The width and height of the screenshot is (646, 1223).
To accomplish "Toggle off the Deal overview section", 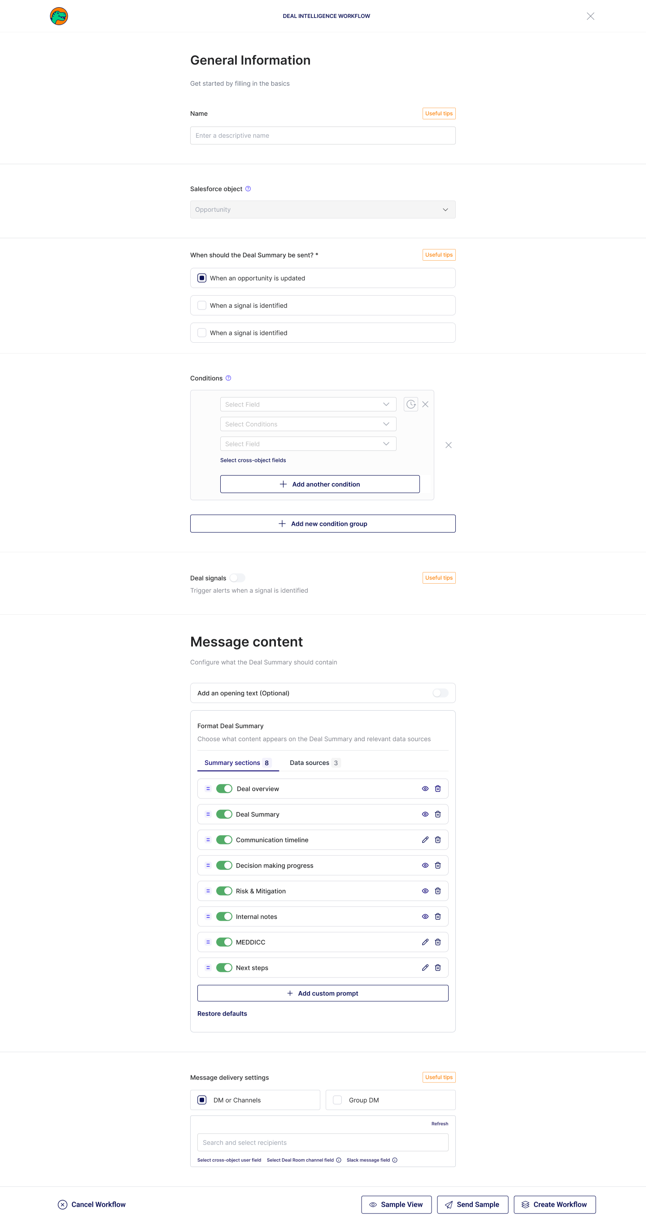I will pyautogui.click(x=224, y=789).
